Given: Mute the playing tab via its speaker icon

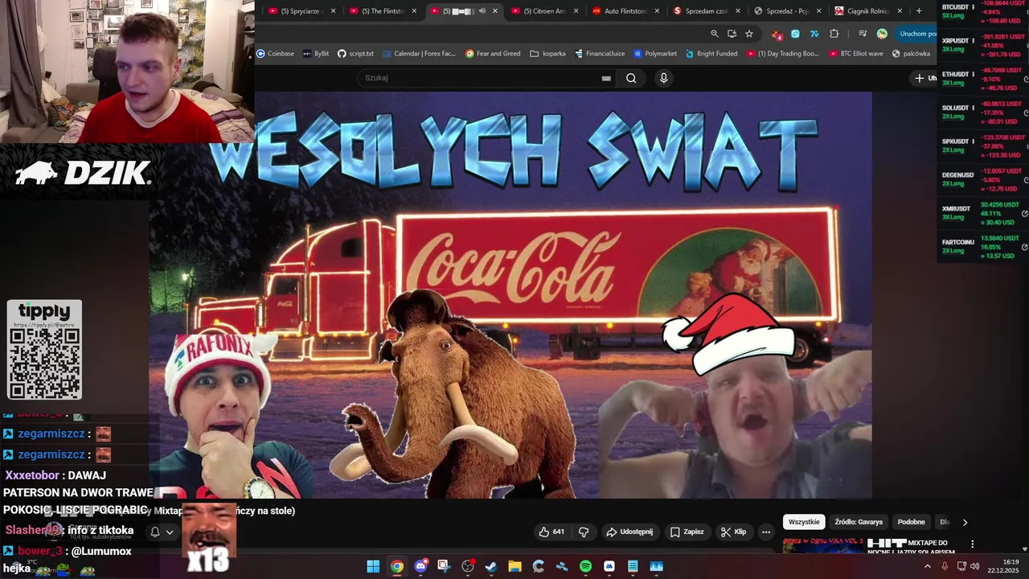Looking at the screenshot, I should coord(482,11).
